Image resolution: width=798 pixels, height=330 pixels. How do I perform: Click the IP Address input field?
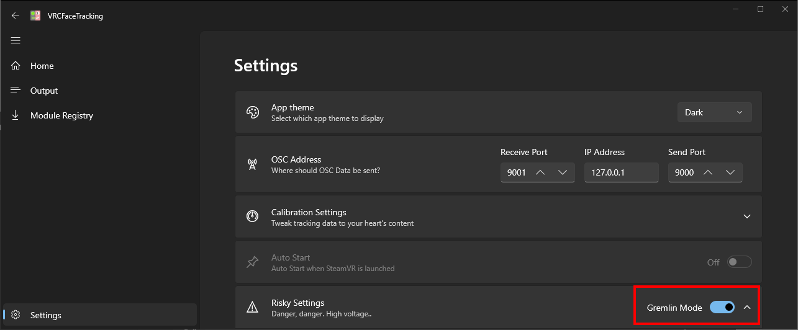[x=621, y=172]
